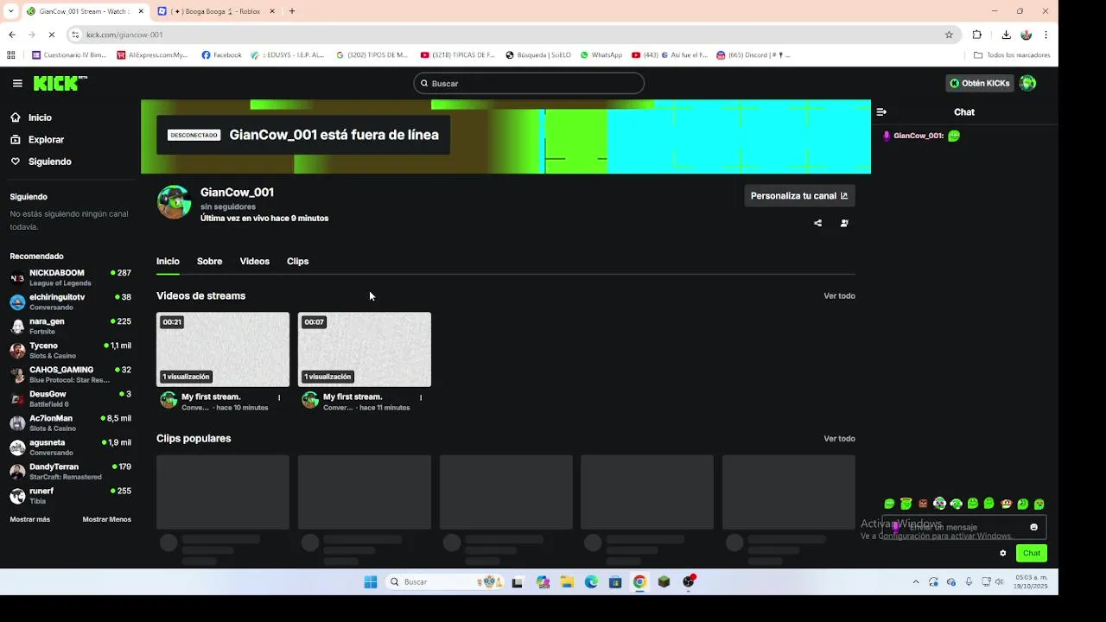The height and width of the screenshot is (622, 1106).
Task: Go to Inicio in the sidebar
Action: [40, 117]
